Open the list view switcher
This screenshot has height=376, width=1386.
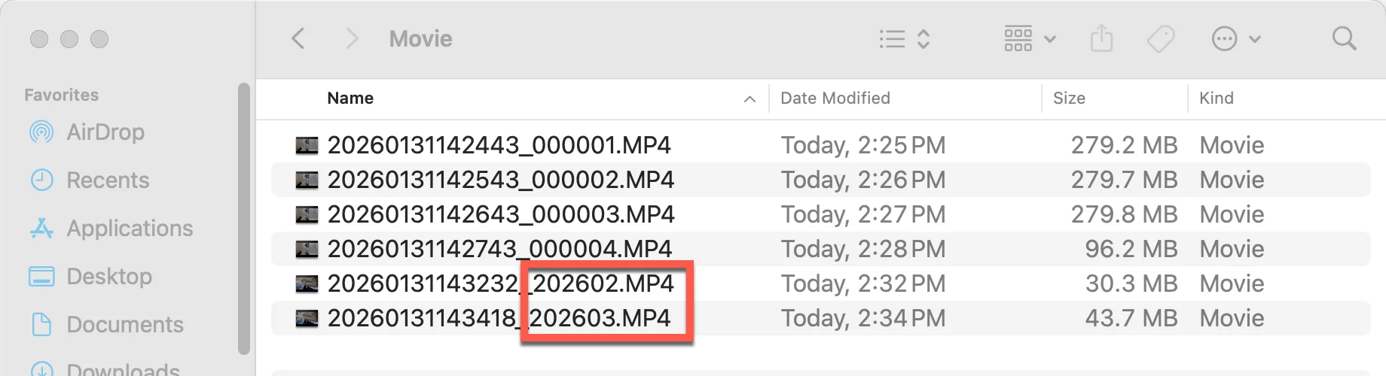tap(905, 38)
